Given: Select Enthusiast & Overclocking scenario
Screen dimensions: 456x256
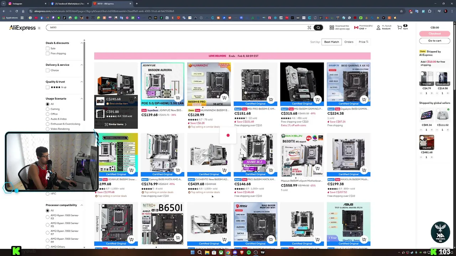Looking at the screenshot, I should point(47,124).
